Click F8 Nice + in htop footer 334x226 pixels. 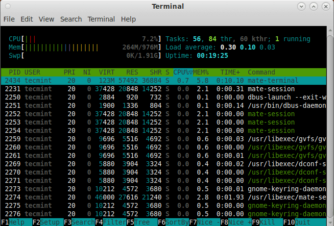pos(236,222)
